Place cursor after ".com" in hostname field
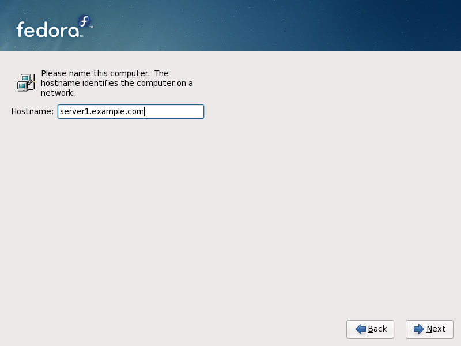The width and height of the screenshot is (461, 346). pos(145,111)
